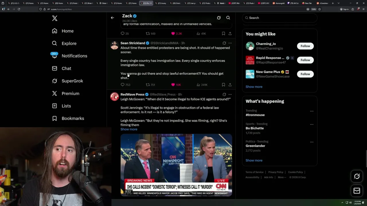Open Grok explain on RedWave Press post

coord(224,94)
